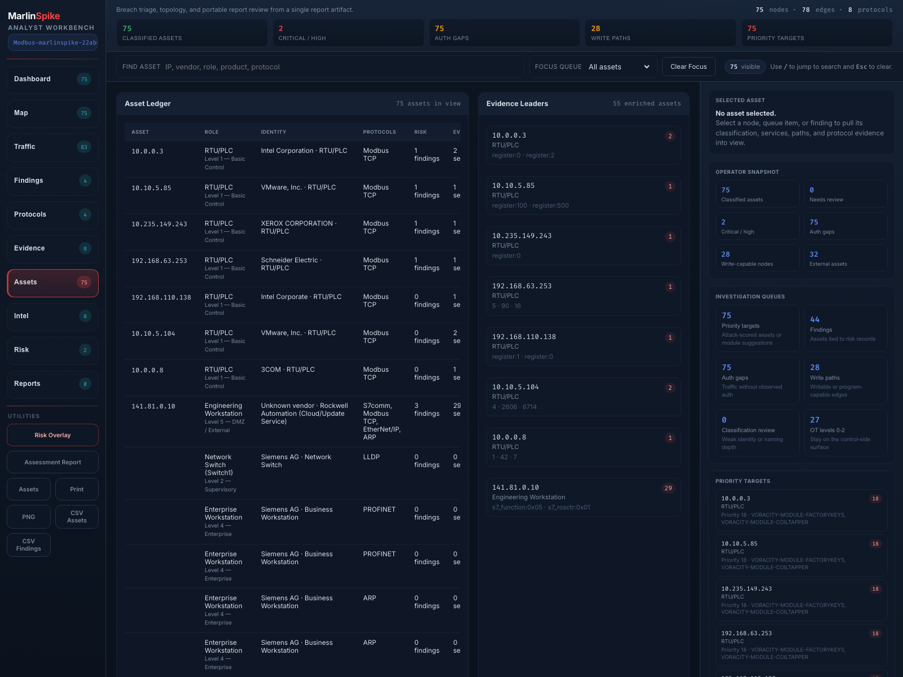Open Evidence Leaders card for 192.168.63.253
Viewport: 903px width, 677px height.
click(584, 296)
